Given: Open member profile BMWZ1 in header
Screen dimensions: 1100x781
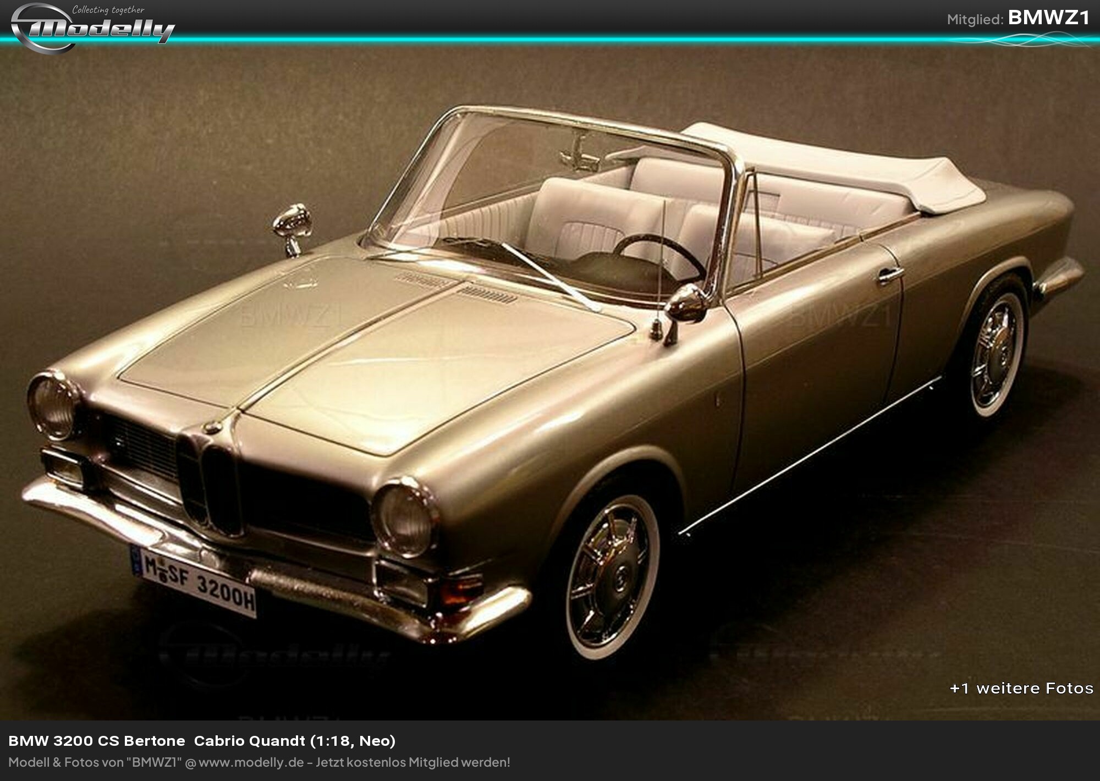Looking at the screenshot, I should point(1048,18).
